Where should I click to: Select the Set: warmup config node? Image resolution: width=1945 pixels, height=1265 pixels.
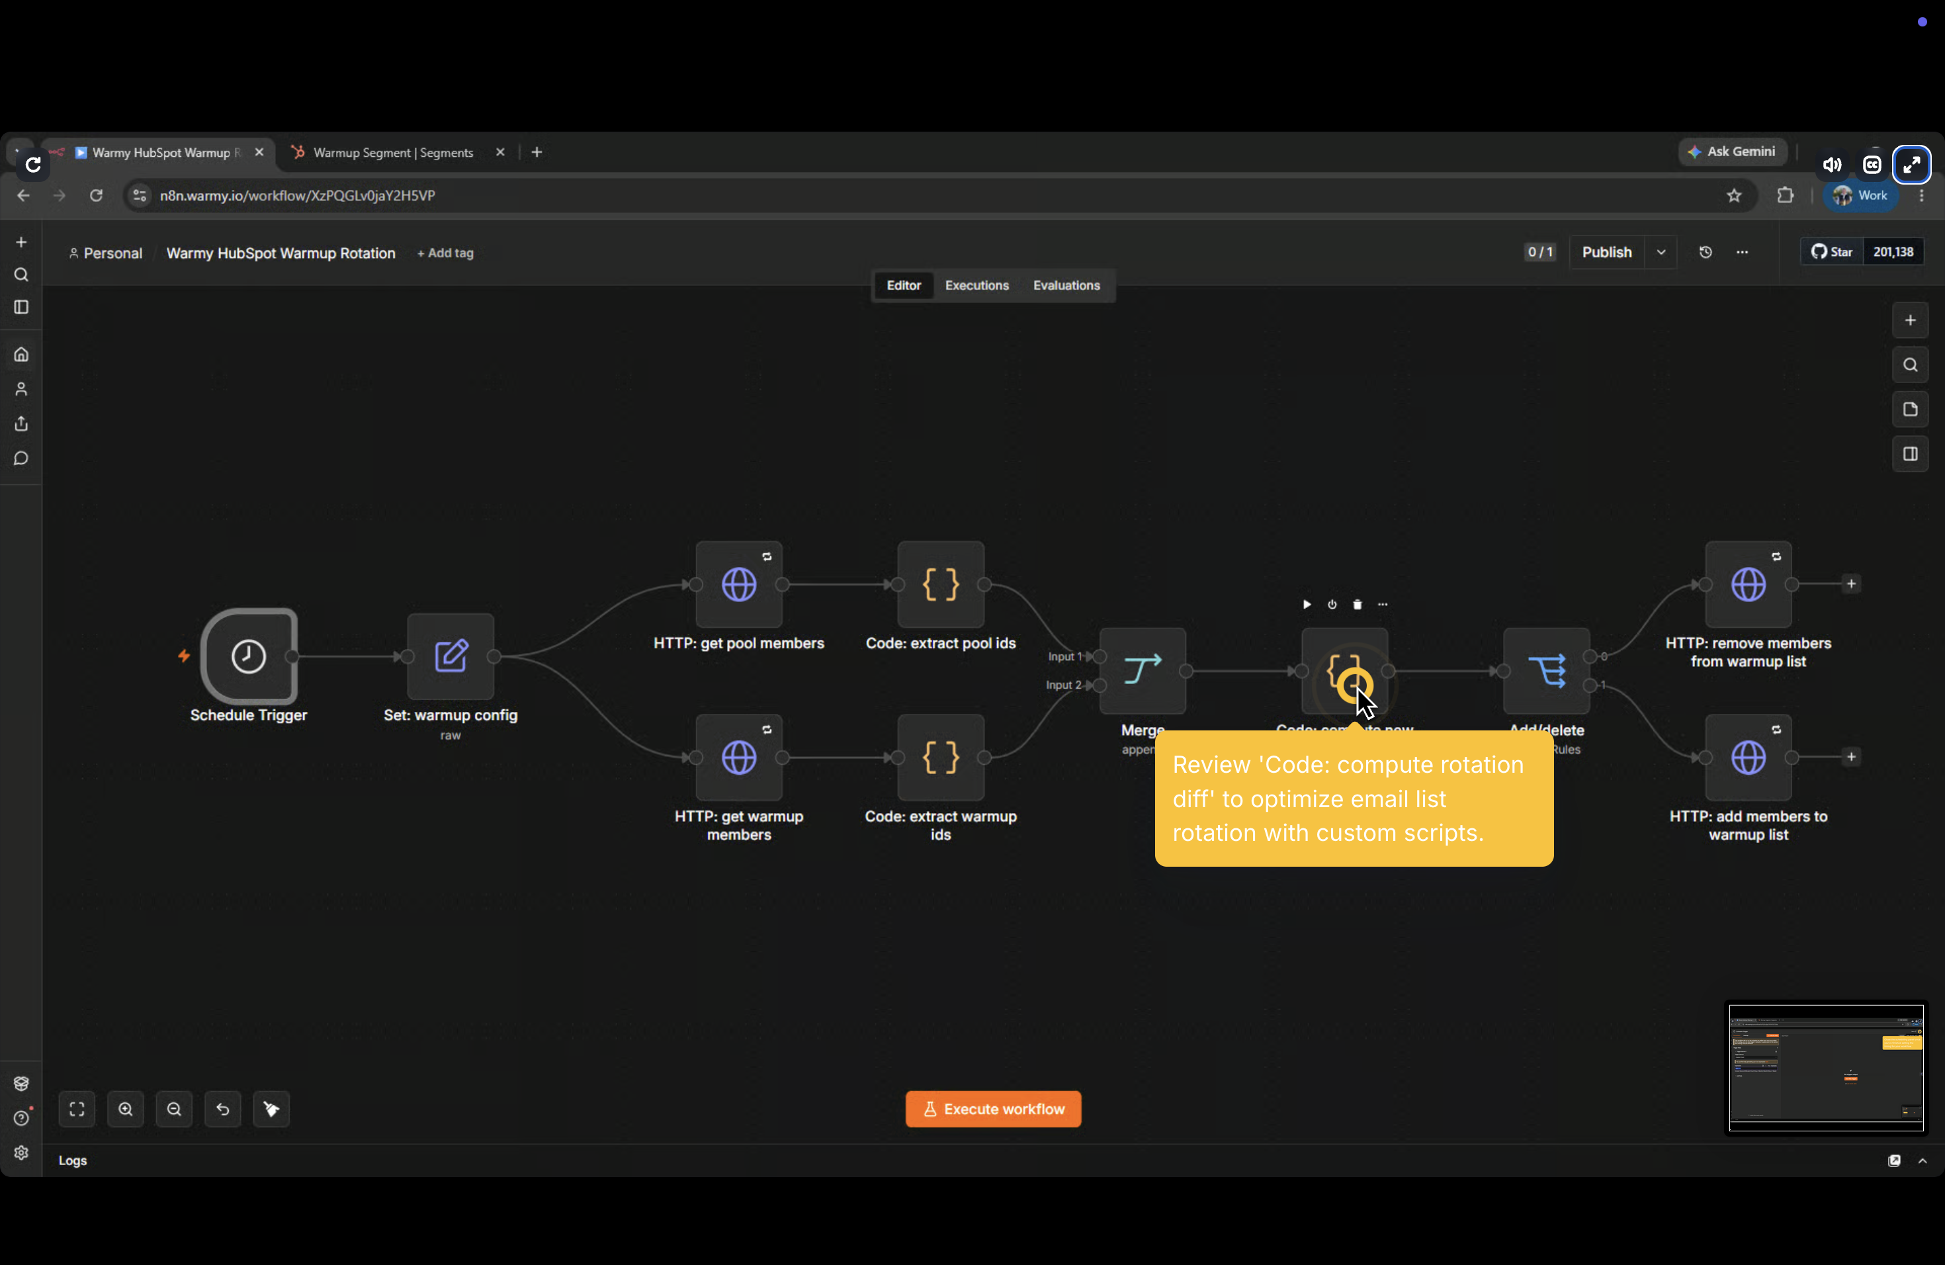pyautogui.click(x=451, y=656)
